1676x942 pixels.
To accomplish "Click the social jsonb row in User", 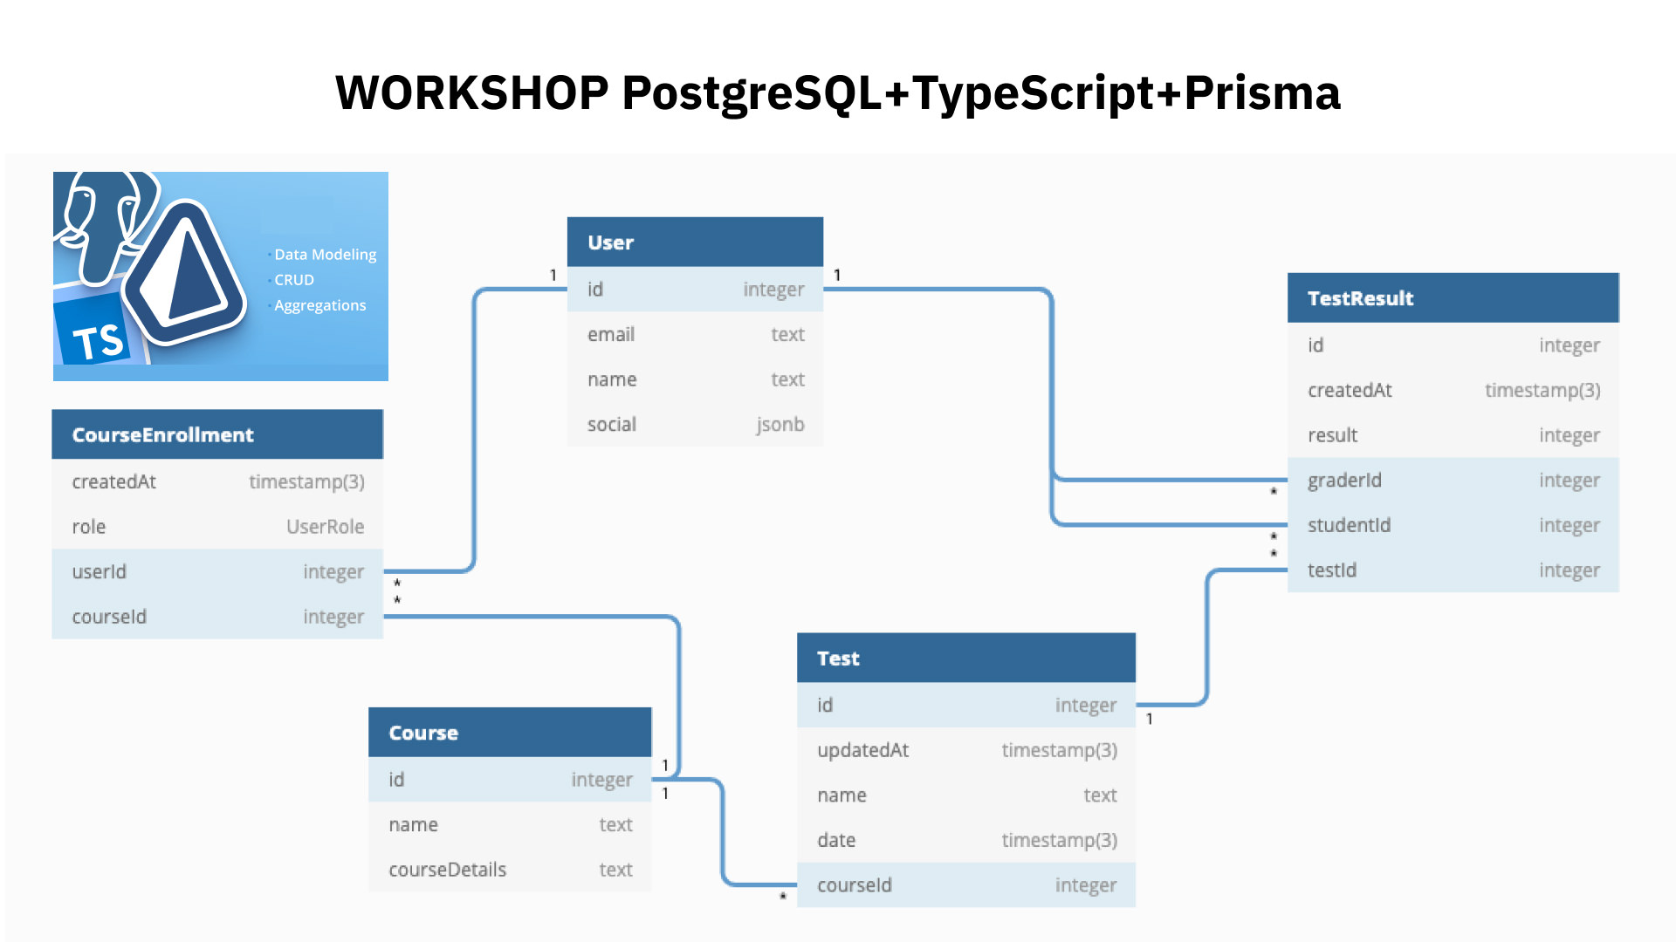I will [695, 424].
